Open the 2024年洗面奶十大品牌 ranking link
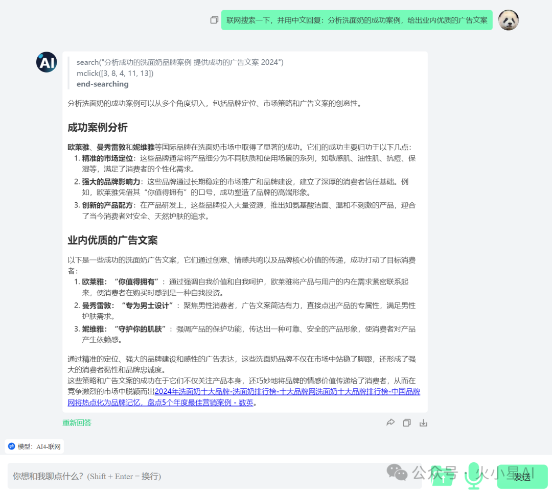552x495 pixels. (287, 391)
